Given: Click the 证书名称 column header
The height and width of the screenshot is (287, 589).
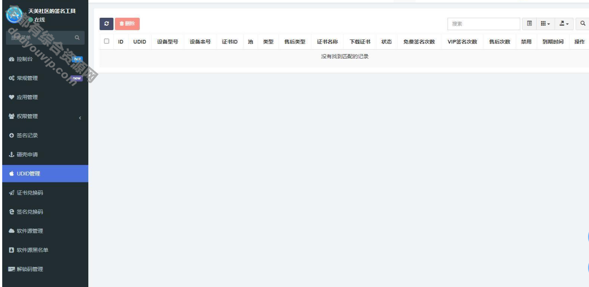Looking at the screenshot, I should tap(327, 42).
